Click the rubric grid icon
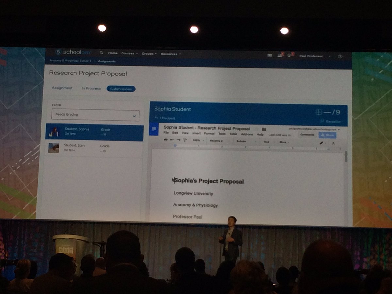392x294 pixels. pyautogui.click(x=318, y=112)
